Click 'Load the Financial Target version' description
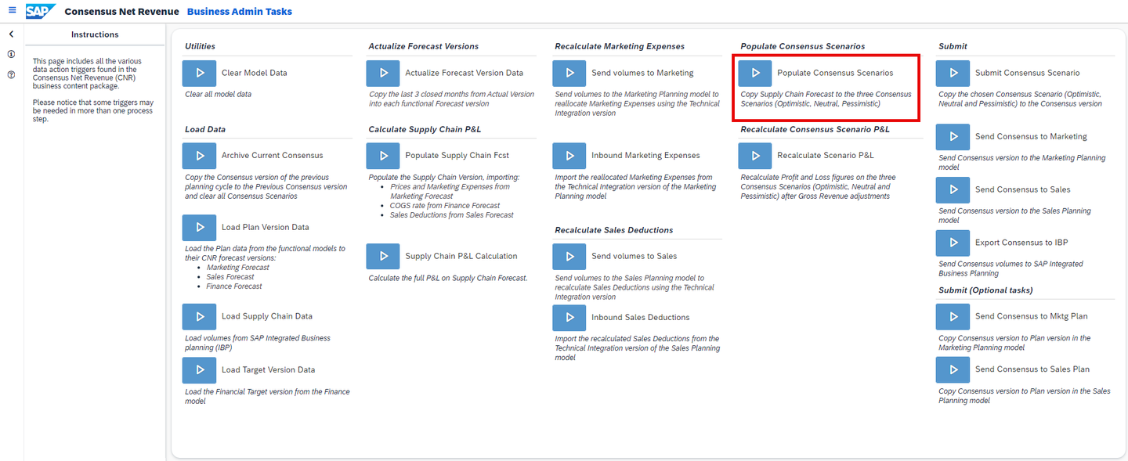1128x461 pixels. [267, 396]
